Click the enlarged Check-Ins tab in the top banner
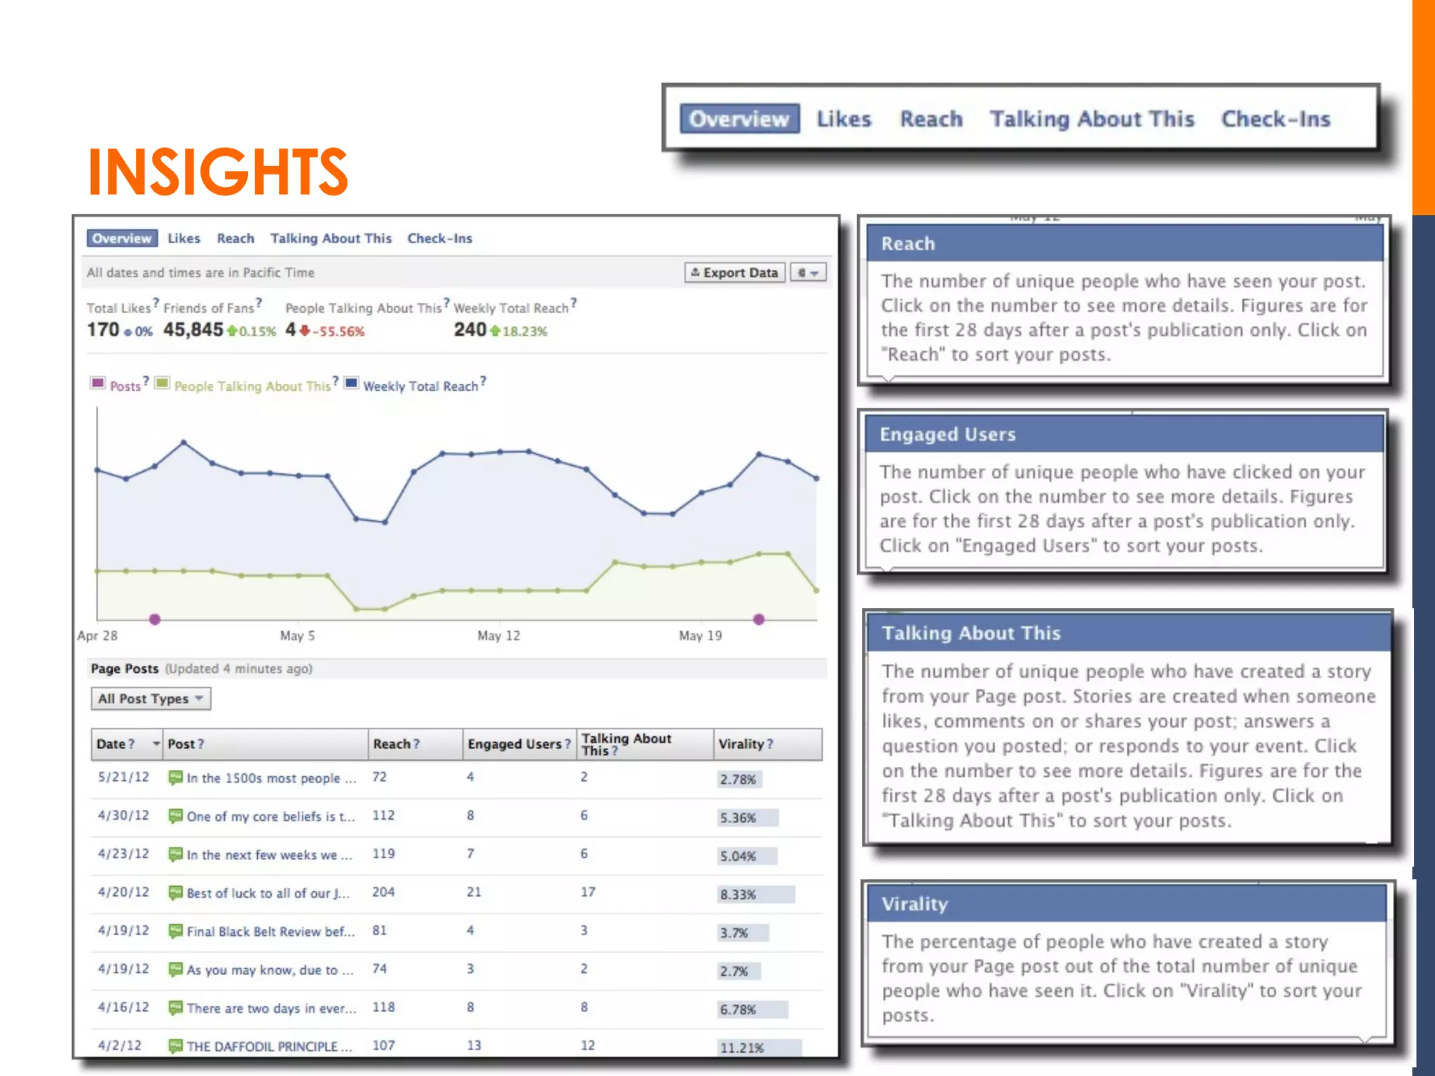This screenshot has width=1435, height=1076. pyautogui.click(x=1276, y=119)
